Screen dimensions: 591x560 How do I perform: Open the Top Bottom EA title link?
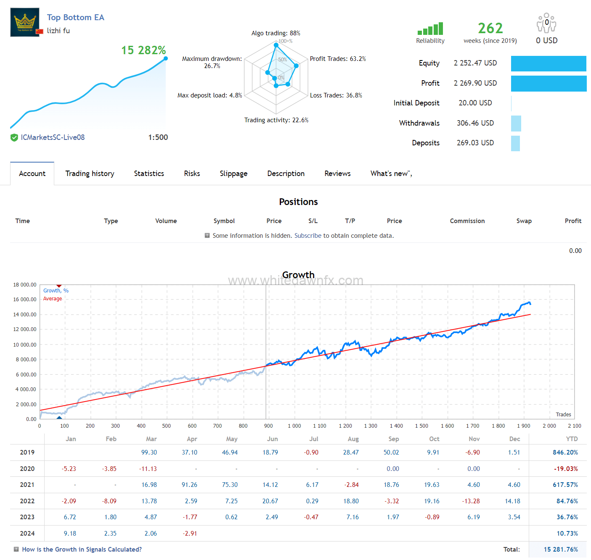point(75,17)
